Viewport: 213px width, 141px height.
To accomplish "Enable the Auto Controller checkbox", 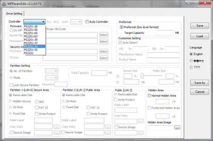I will pyautogui.click(x=87, y=22).
